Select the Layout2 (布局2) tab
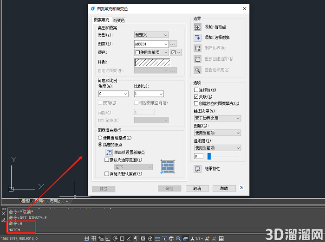 point(55,201)
